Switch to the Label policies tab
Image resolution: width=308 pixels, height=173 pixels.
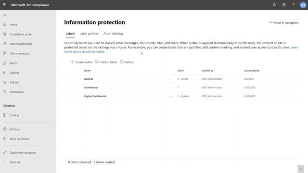(89, 34)
